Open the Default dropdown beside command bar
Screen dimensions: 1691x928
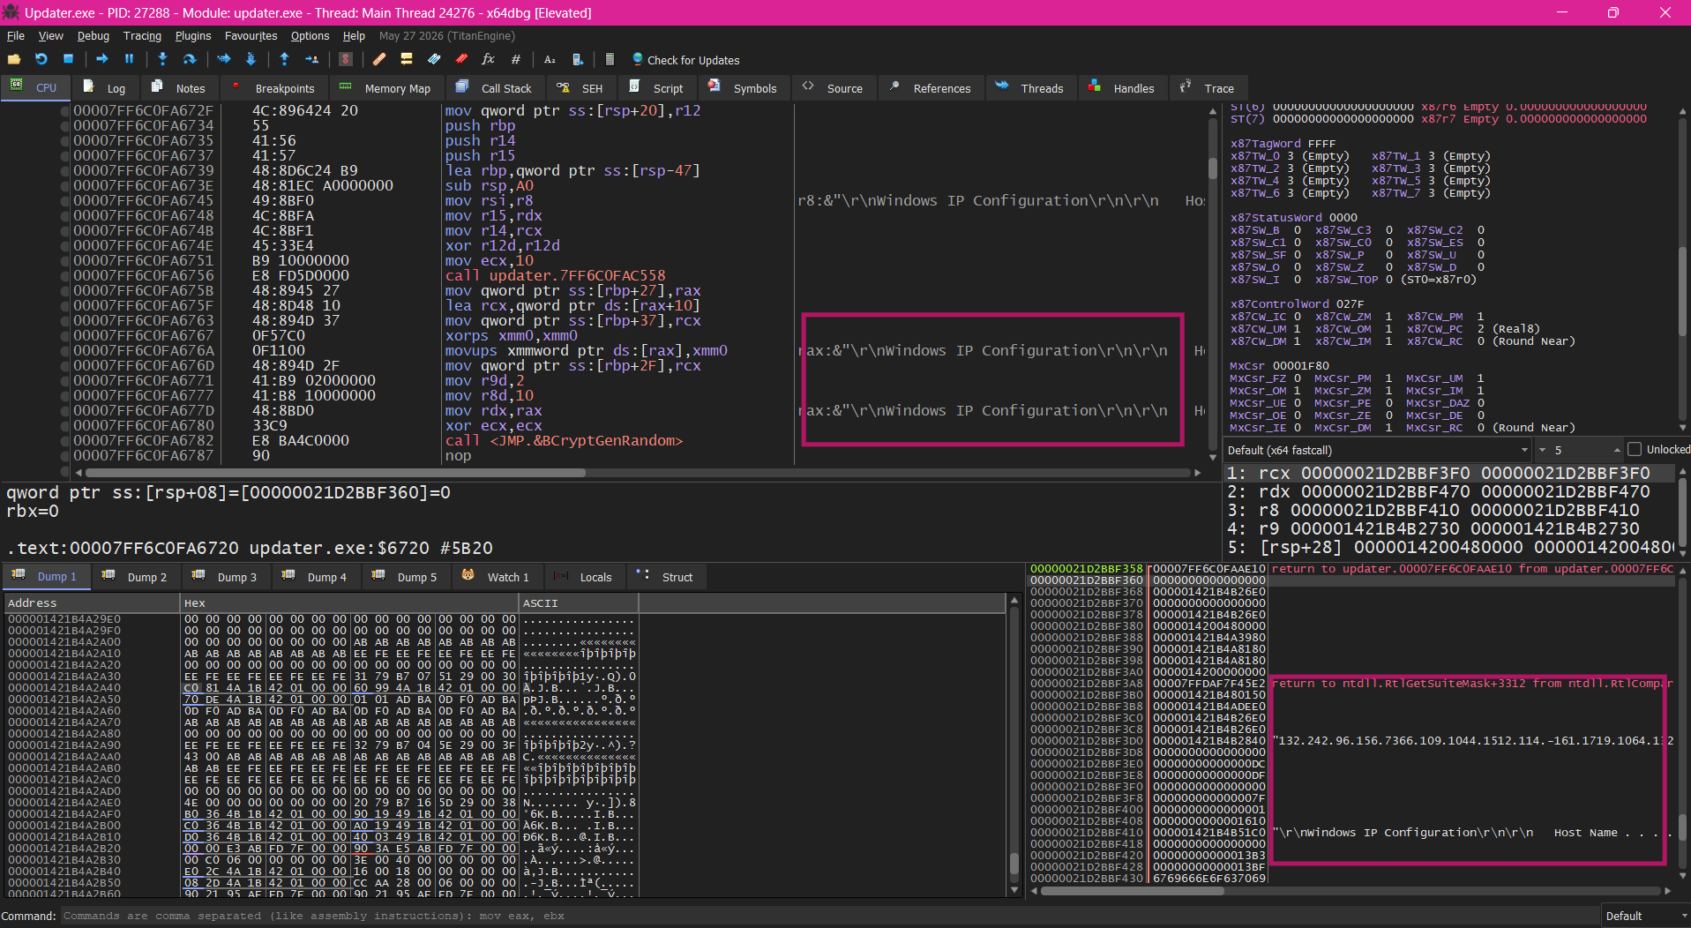pos(1645,916)
